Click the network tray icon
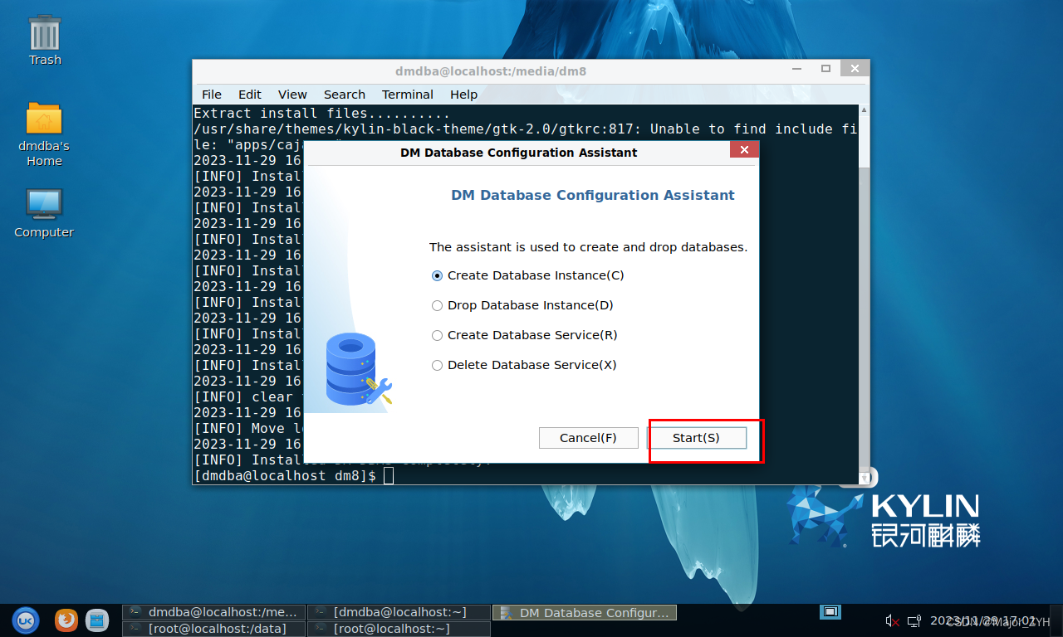The height and width of the screenshot is (637, 1063). coord(914,620)
